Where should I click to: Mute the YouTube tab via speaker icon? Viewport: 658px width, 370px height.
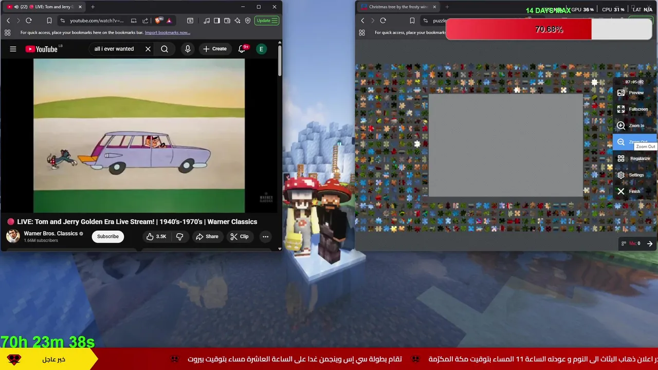tap(16, 7)
